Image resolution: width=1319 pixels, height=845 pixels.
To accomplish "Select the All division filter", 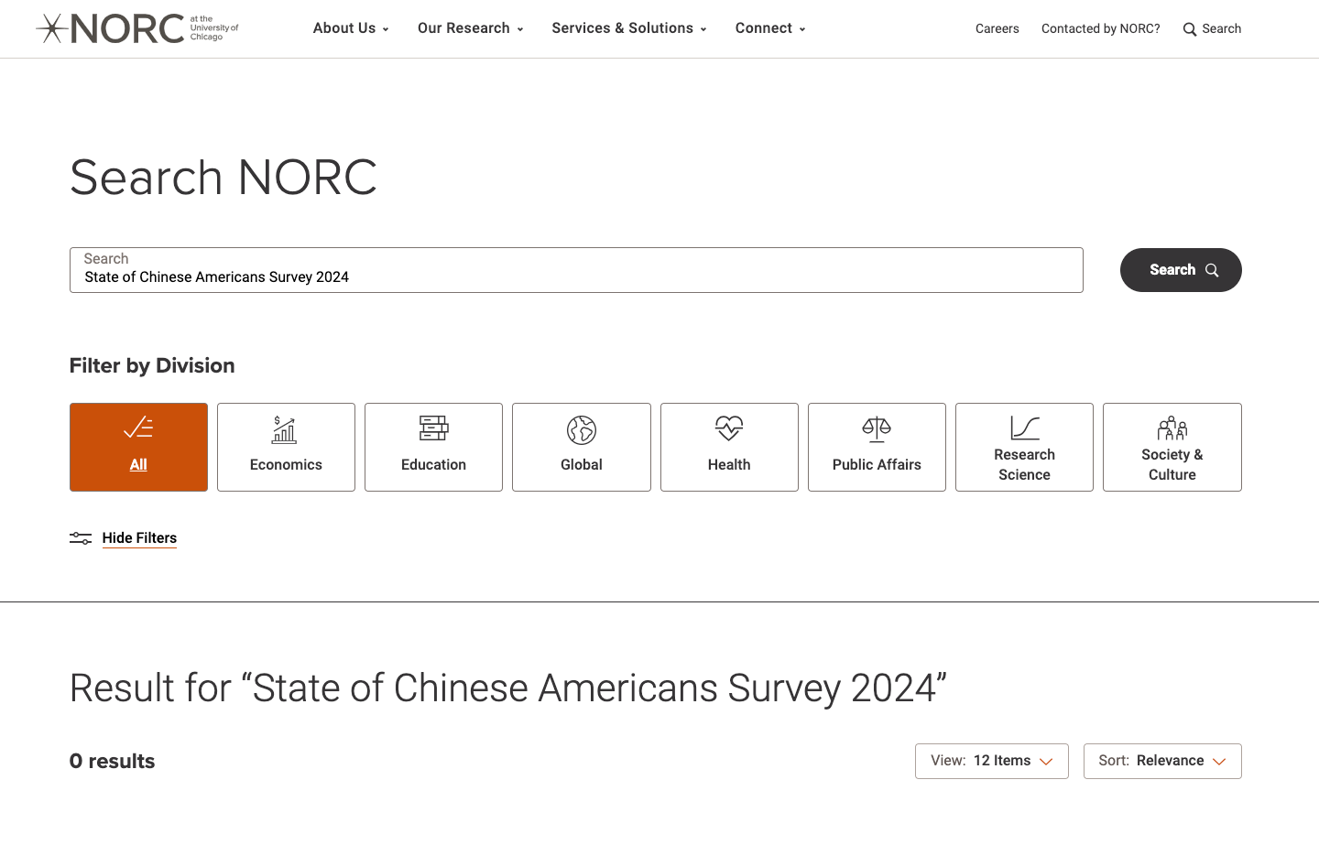I will (x=138, y=447).
